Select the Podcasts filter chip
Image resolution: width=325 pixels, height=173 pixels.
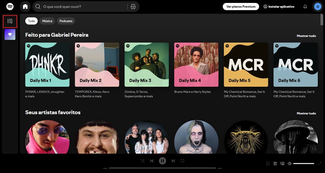coord(66,21)
